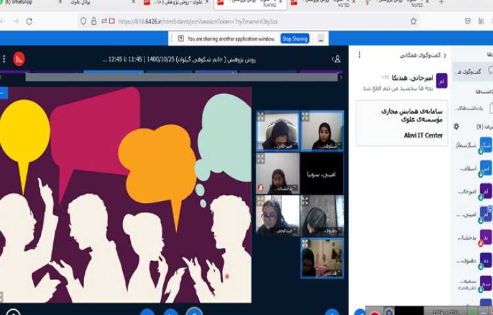Click the Alavi IT Center welcome message

(x=402, y=123)
